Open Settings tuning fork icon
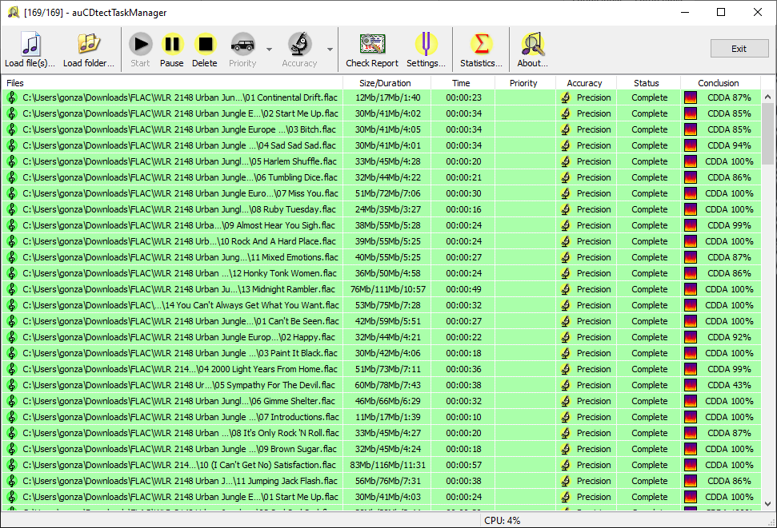 coord(427,44)
